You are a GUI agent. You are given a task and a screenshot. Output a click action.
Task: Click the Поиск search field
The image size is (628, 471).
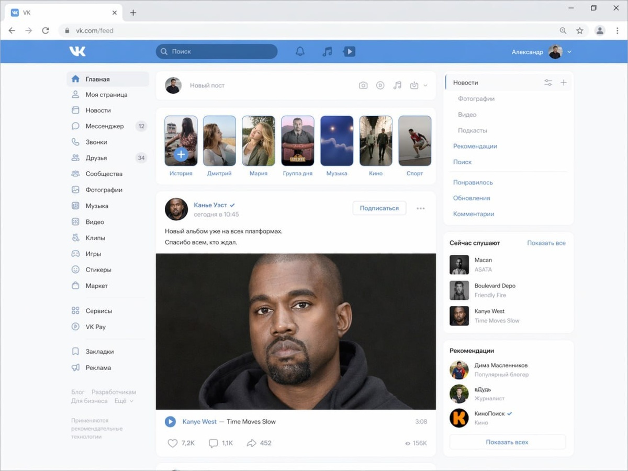[217, 51]
